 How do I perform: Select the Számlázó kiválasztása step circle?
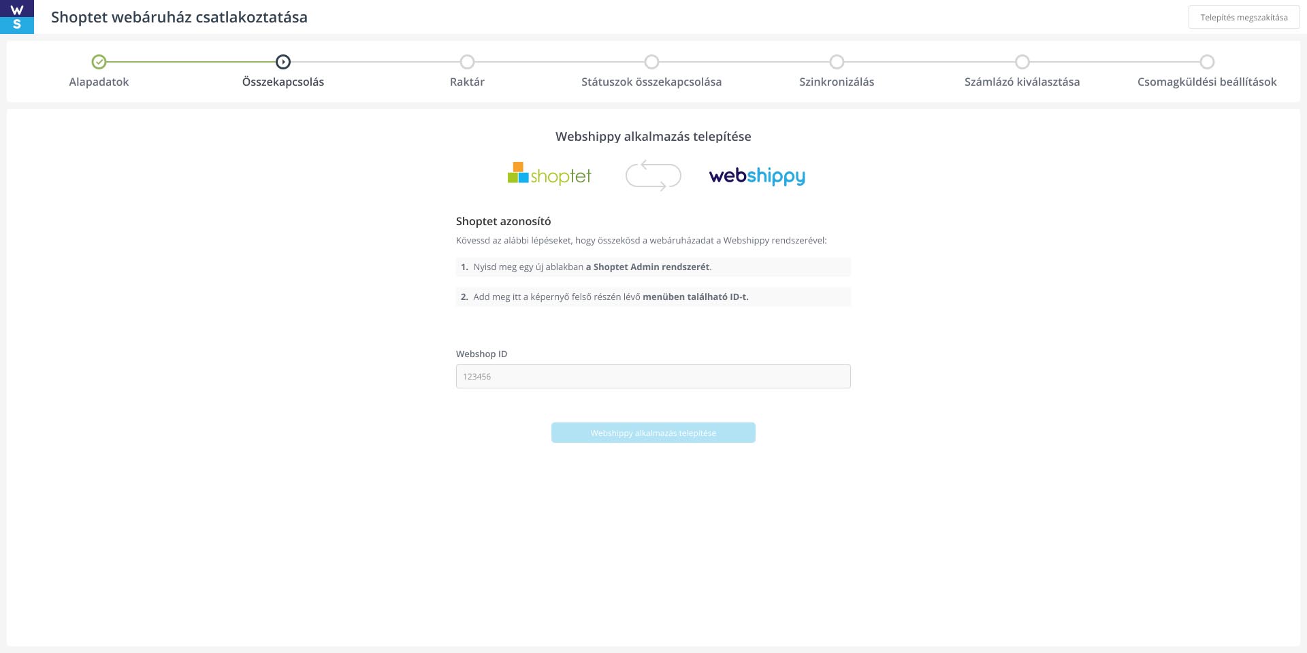1022,62
